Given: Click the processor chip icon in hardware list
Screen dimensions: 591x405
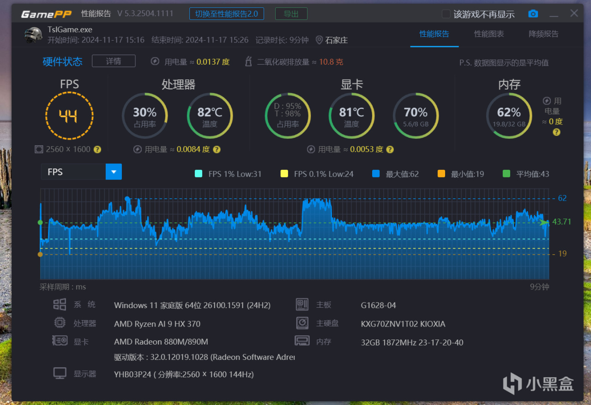Looking at the screenshot, I should pyautogui.click(x=60, y=323).
